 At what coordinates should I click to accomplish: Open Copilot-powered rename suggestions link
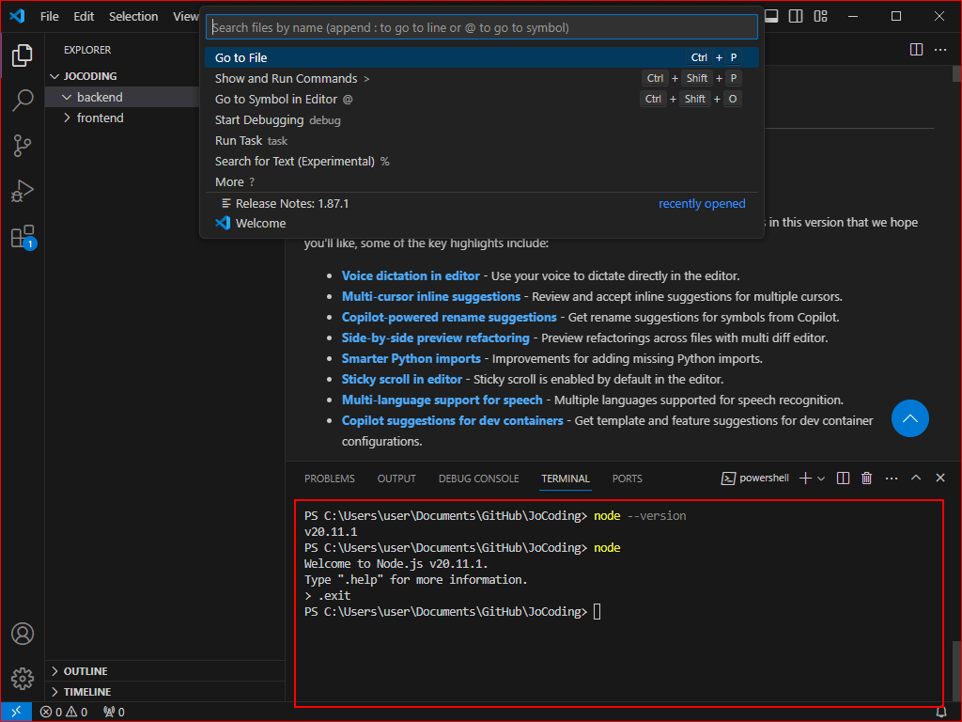449,318
